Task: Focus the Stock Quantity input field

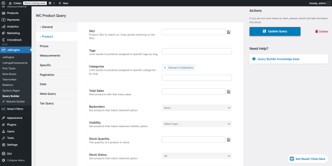Action: [194, 139]
